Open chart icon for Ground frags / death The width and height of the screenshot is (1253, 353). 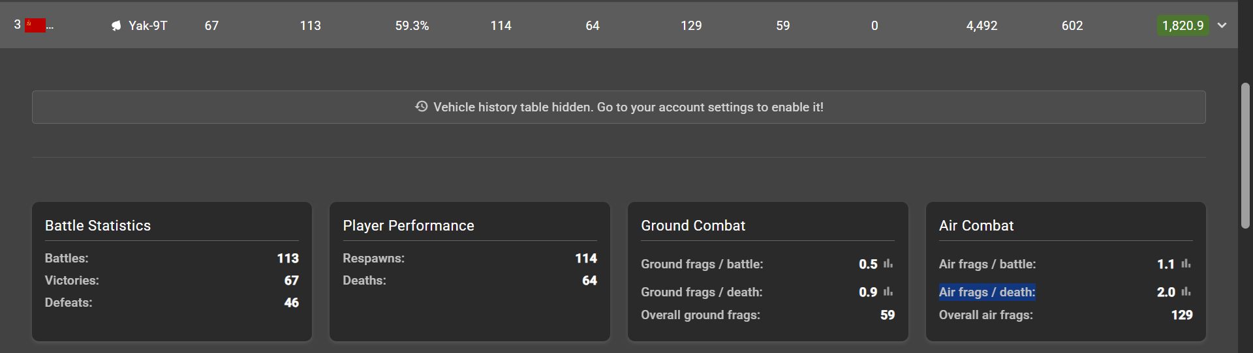click(x=888, y=292)
